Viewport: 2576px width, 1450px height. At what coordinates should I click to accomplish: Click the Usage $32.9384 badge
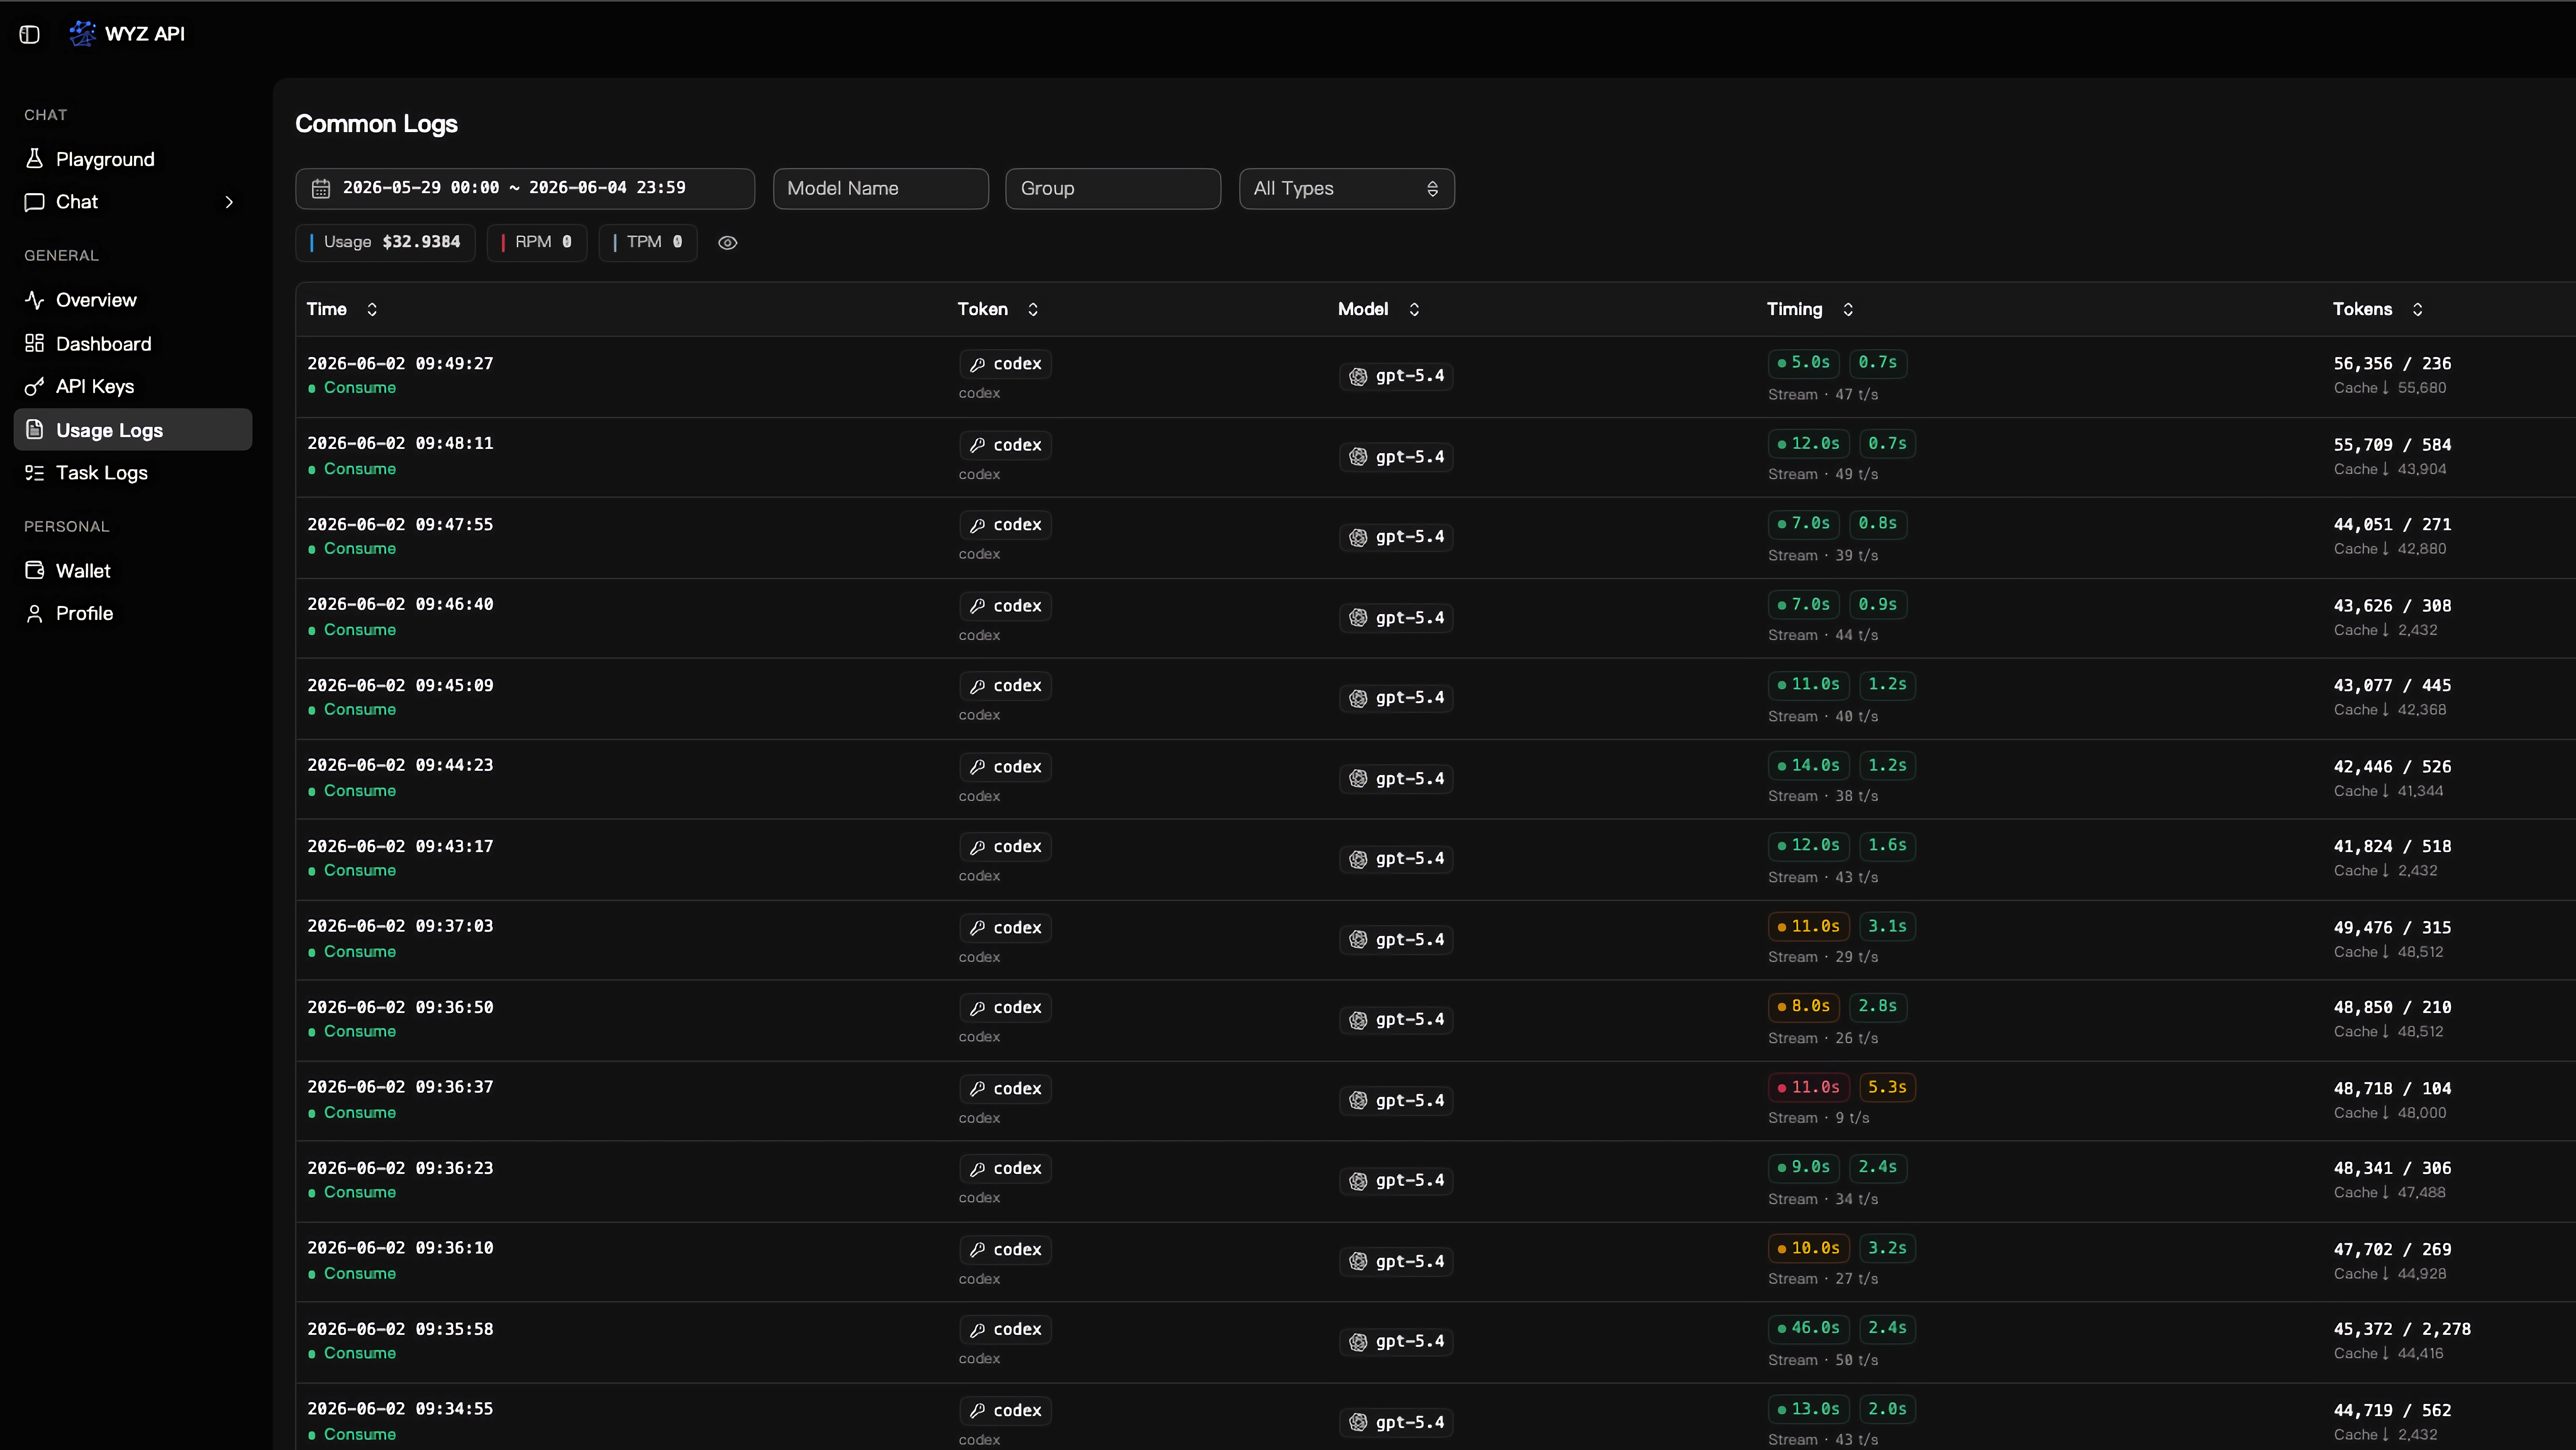click(385, 243)
